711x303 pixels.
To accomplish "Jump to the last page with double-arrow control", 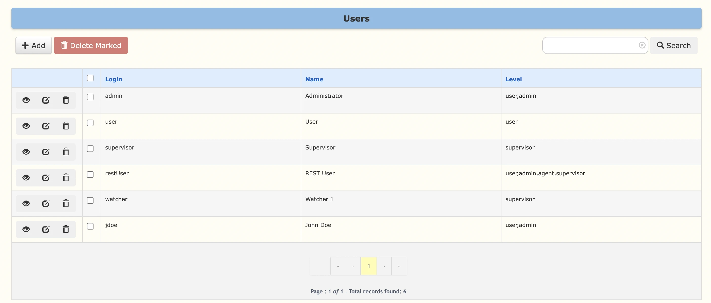I will (x=399, y=266).
